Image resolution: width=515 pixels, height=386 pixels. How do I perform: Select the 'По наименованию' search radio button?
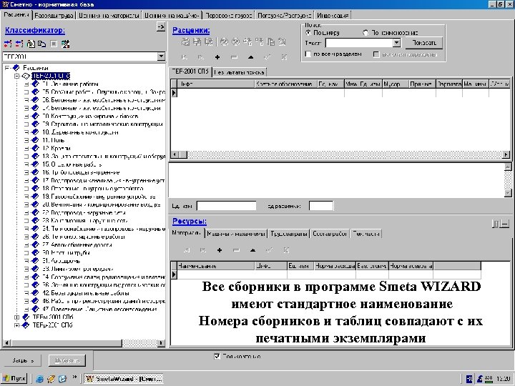tap(366, 33)
